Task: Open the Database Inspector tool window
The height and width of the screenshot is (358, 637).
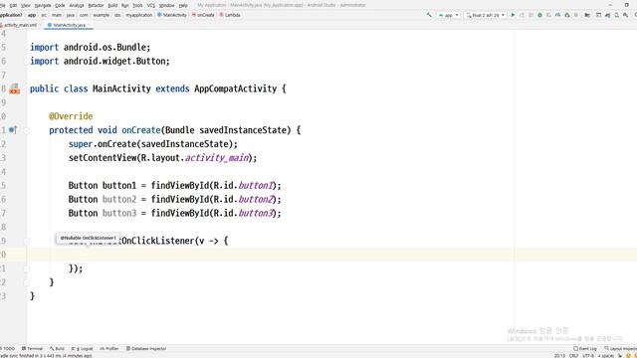Action: [146, 349]
